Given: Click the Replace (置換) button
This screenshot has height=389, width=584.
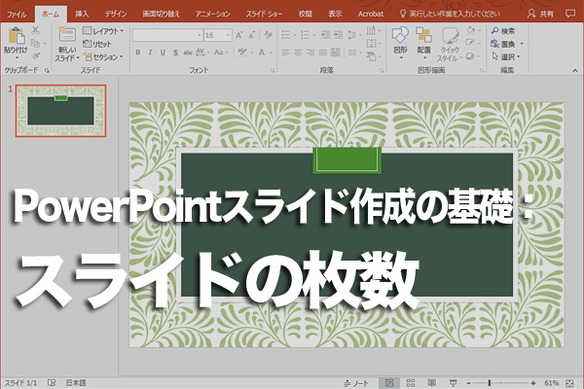Looking at the screenshot, I should tap(503, 44).
